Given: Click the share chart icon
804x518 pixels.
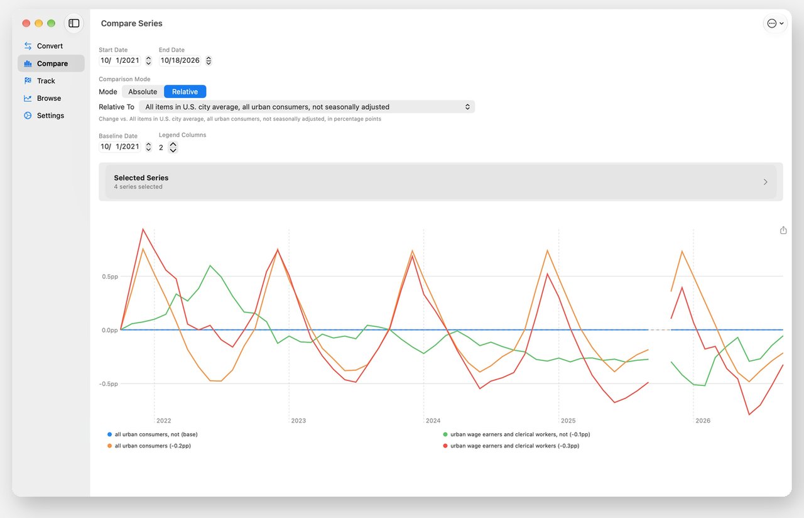Looking at the screenshot, I should pos(783,230).
